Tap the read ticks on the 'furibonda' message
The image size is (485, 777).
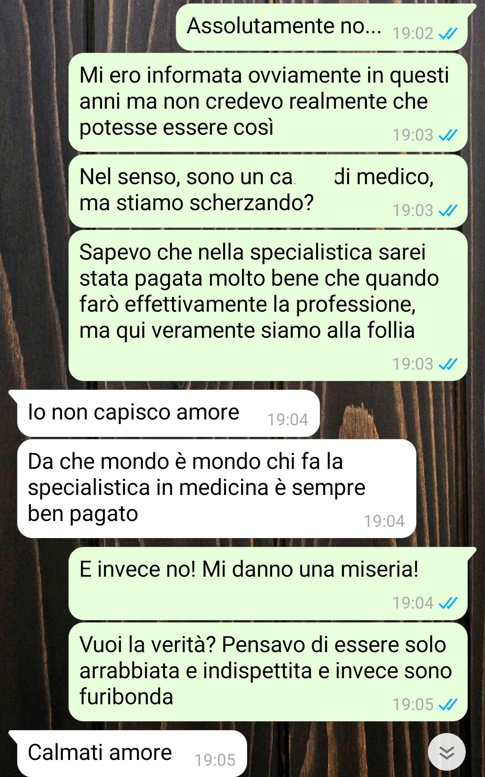(x=448, y=704)
